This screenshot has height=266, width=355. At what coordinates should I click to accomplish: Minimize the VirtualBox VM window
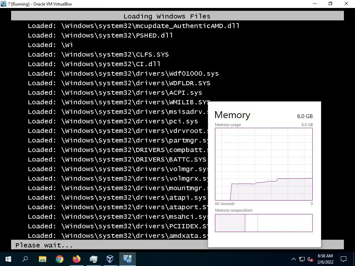coord(315,4)
